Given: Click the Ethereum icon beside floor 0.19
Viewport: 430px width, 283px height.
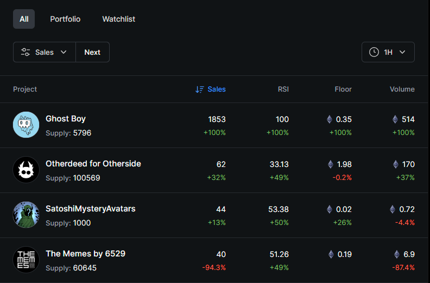Looking at the screenshot, I should point(331,254).
